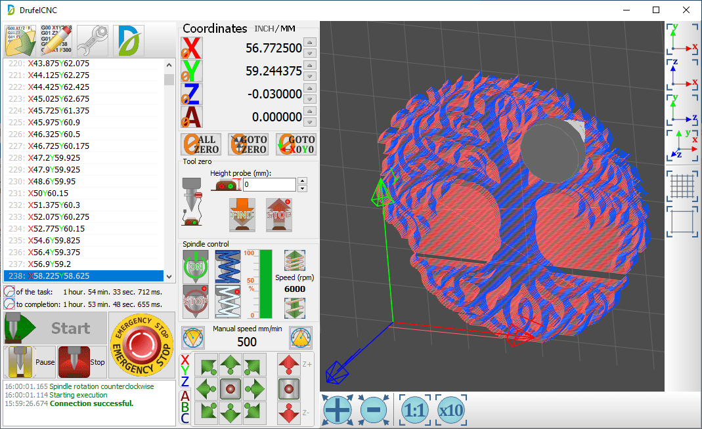Jog Y minus down arrow
This screenshot has width=702, height=429.
(230, 413)
